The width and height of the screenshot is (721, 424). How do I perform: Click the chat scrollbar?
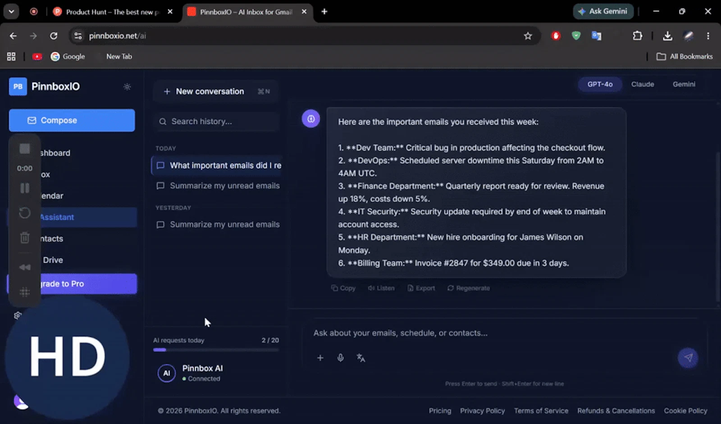pos(718,227)
